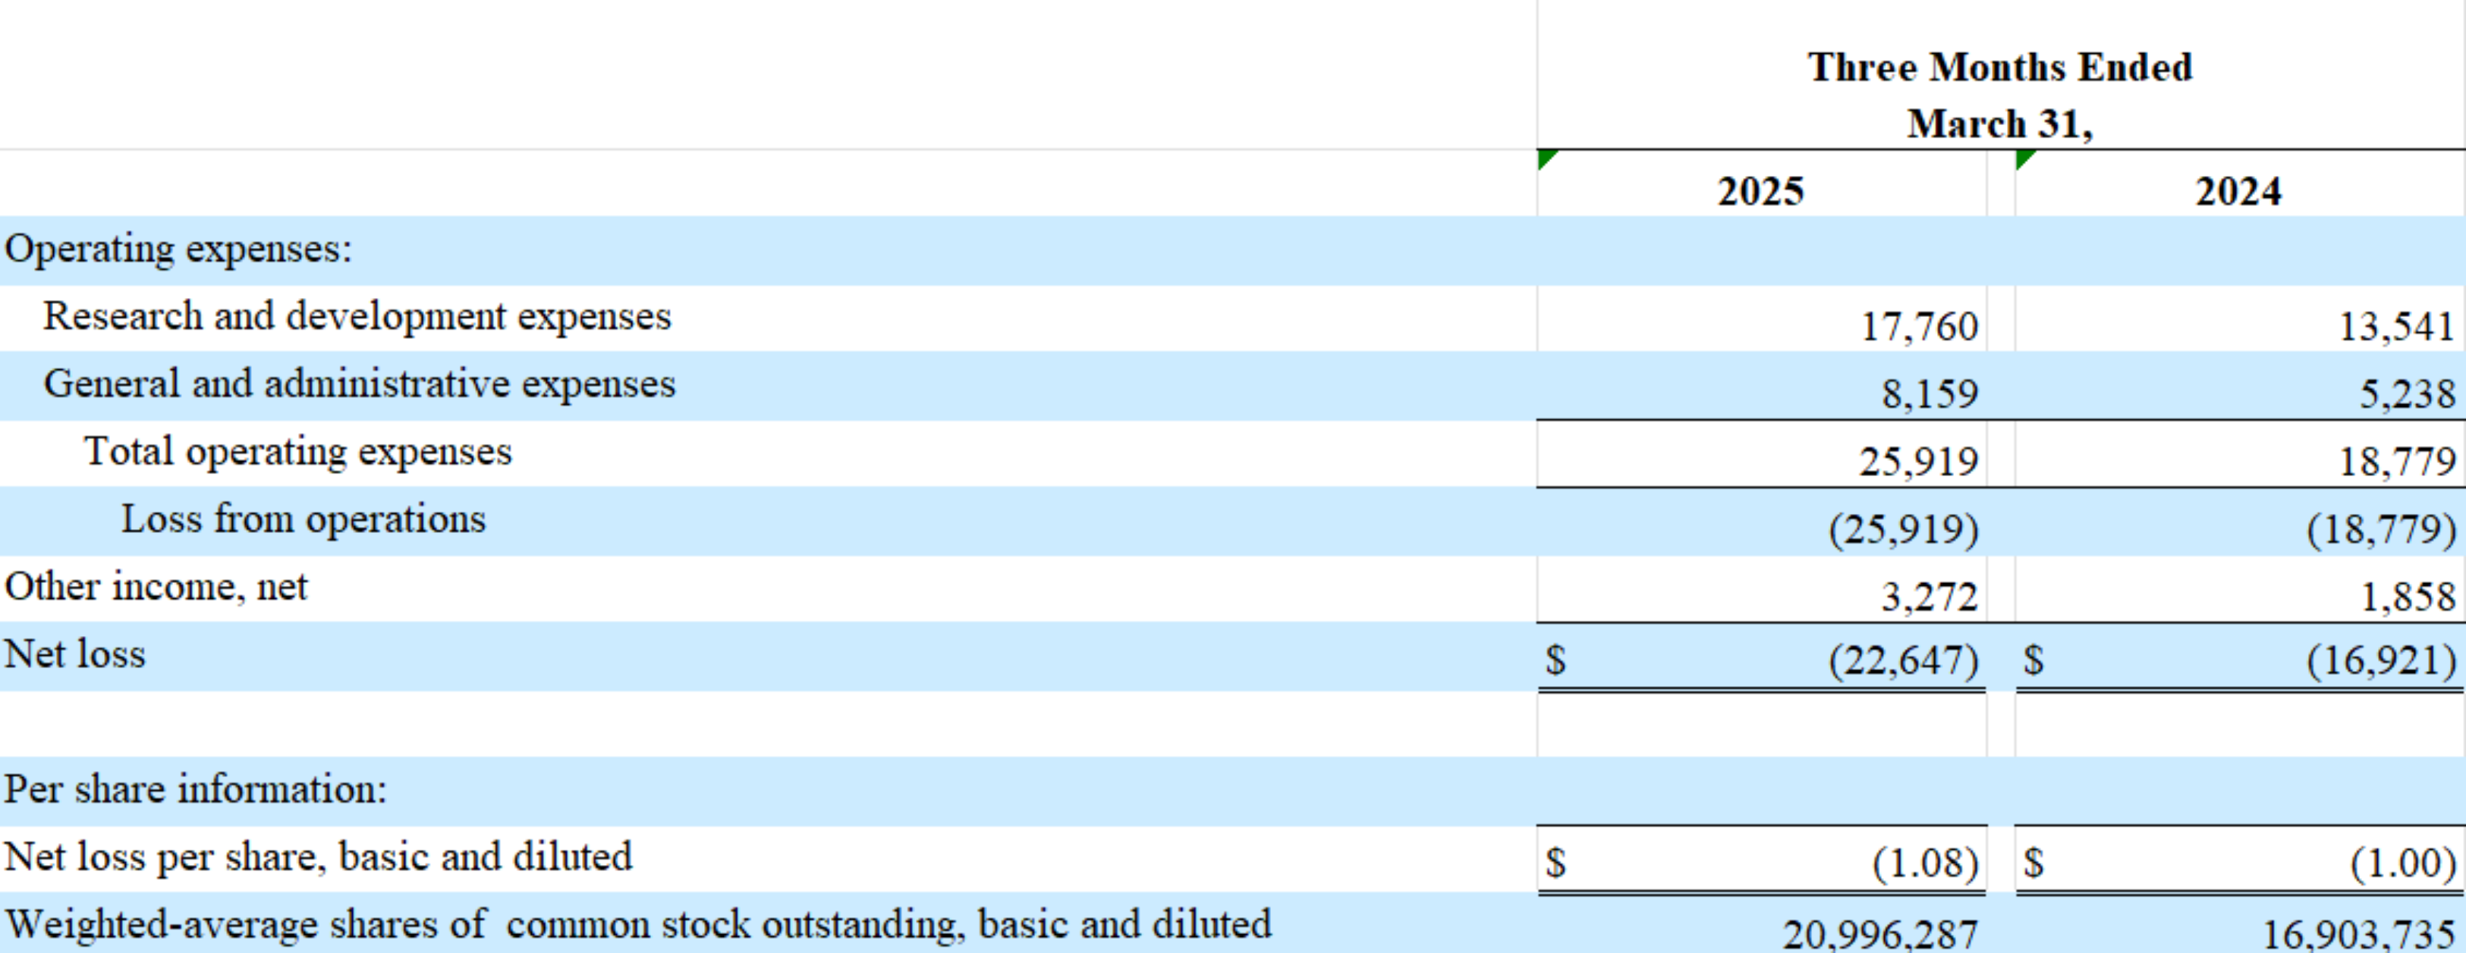Select Research and development expenses label
This screenshot has height=953, width=2466.
(x=357, y=317)
